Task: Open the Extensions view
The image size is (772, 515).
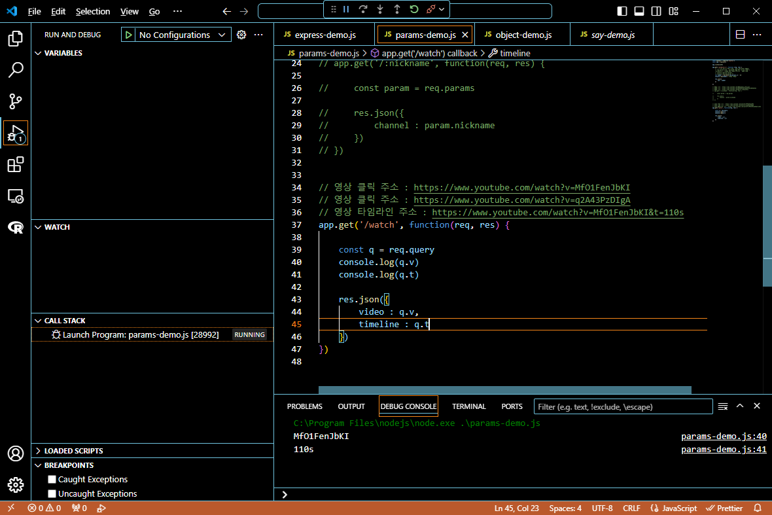Action: 15,164
